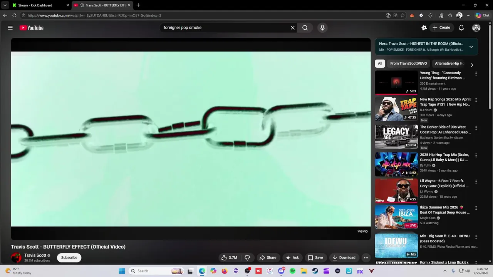This screenshot has width=493, height=277.
Task: Open the tab actions dropdown in the title bar
Action: pyautogui.click(x=5, y=5)
